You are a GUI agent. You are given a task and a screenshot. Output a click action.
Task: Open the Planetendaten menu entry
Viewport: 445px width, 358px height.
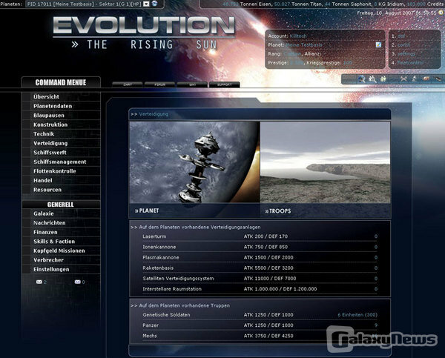pos(53,106)
